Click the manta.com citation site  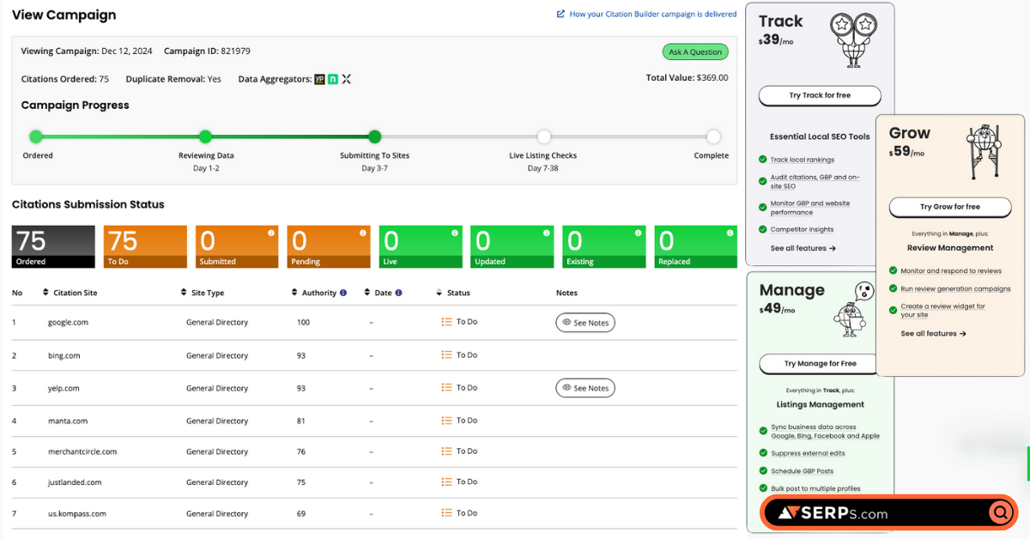pyautogui.click(x=68, y=421)
